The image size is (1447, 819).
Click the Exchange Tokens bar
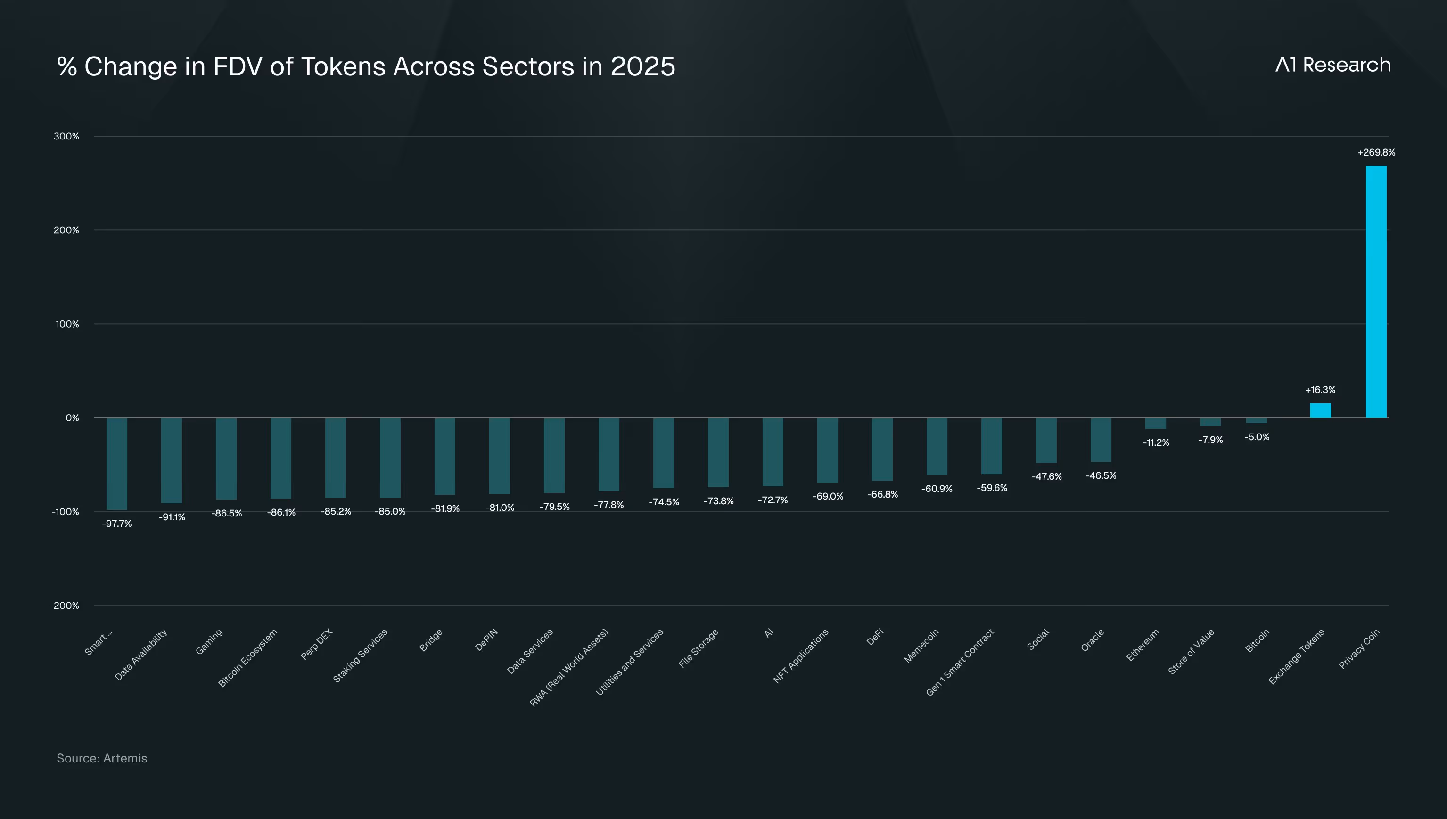click(x=1320, y=410)
